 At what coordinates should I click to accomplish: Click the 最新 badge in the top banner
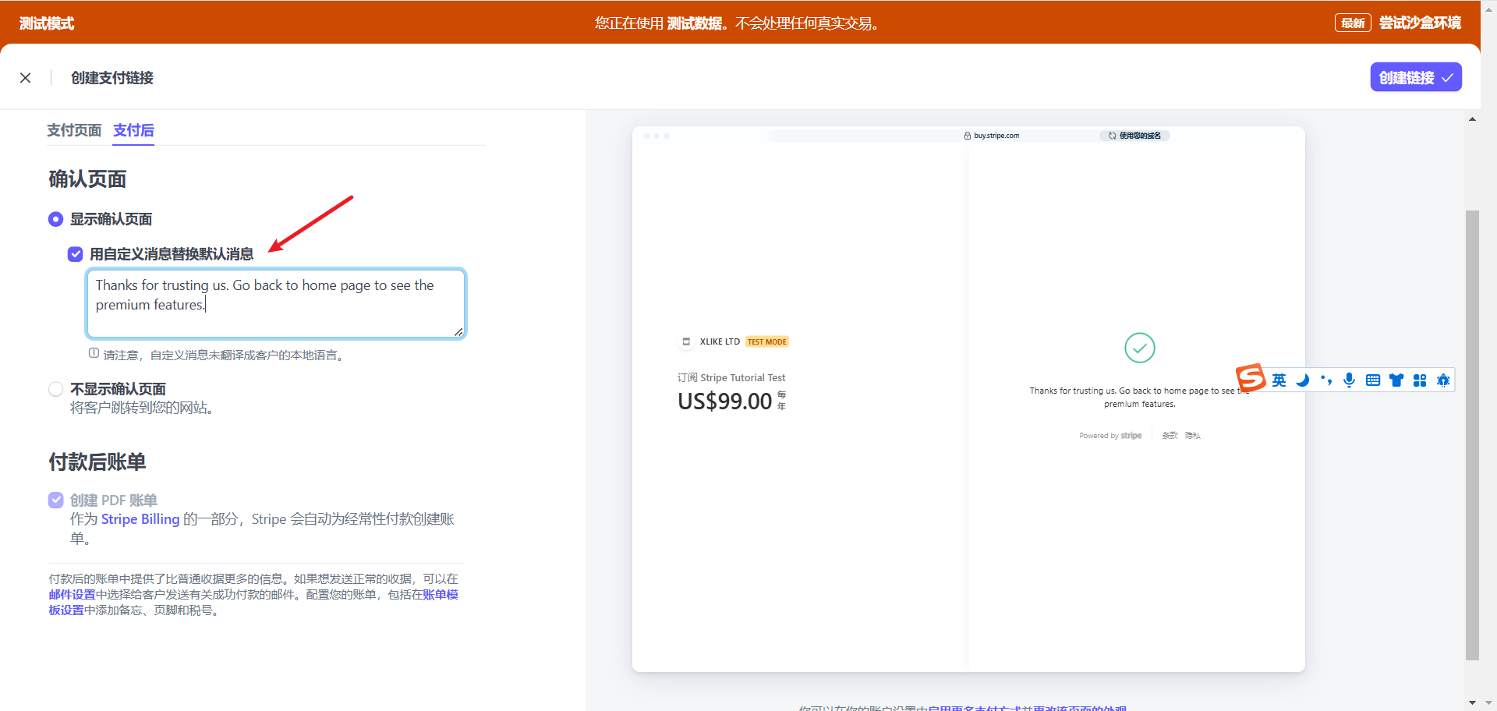[x=1353, y=23]
